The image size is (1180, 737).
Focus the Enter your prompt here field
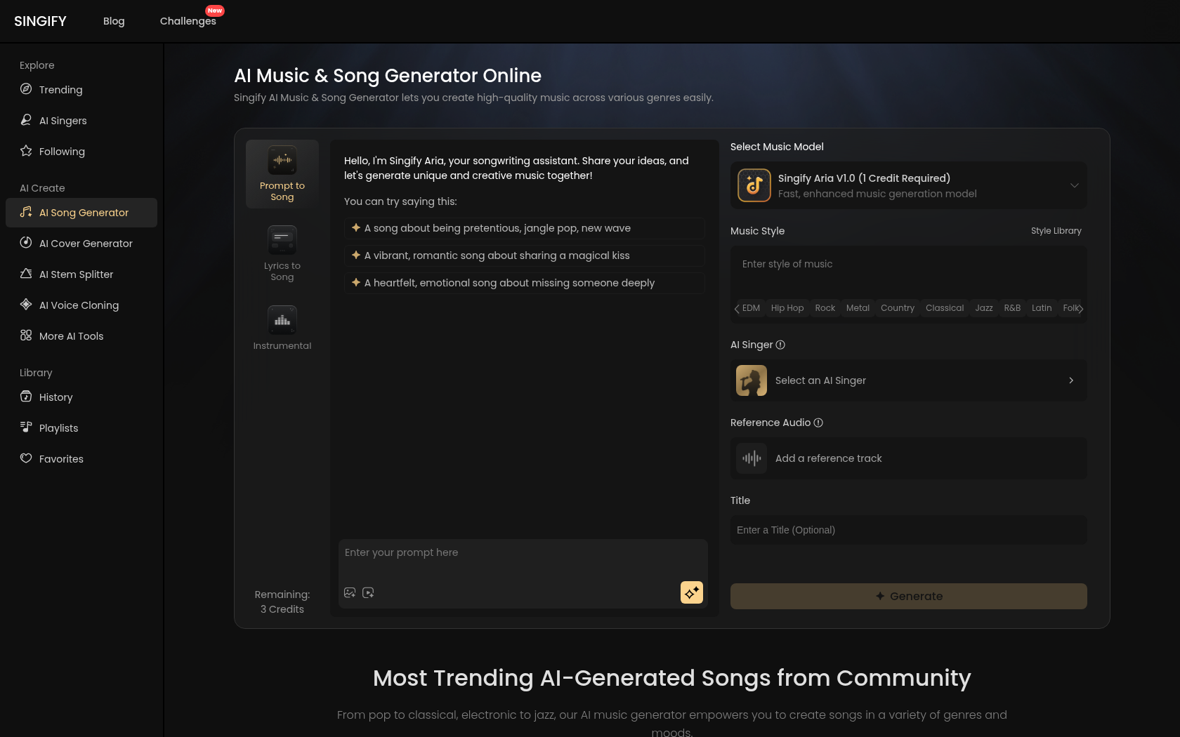point(523,562)
